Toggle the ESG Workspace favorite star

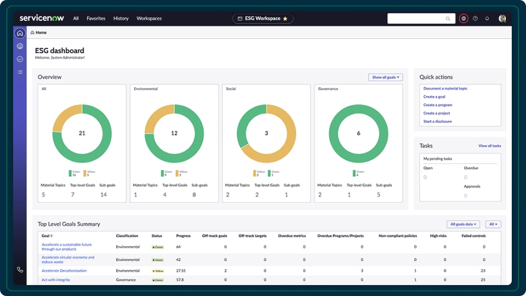pos(285,19)
